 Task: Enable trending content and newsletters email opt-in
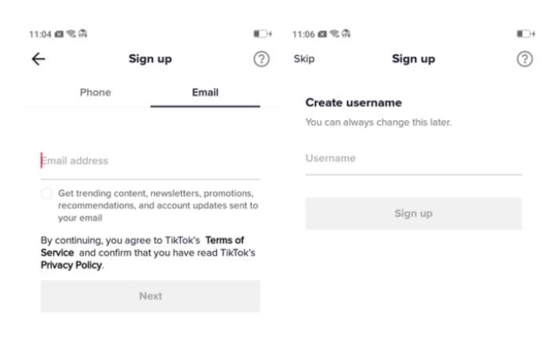pyautogui.click(x=46, y=194)
